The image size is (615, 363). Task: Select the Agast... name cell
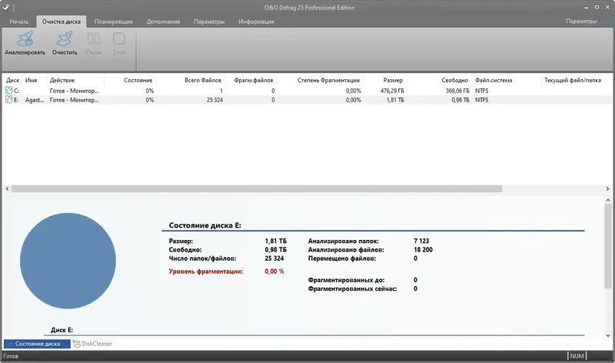pyautogui.click(x=35, y=100)
